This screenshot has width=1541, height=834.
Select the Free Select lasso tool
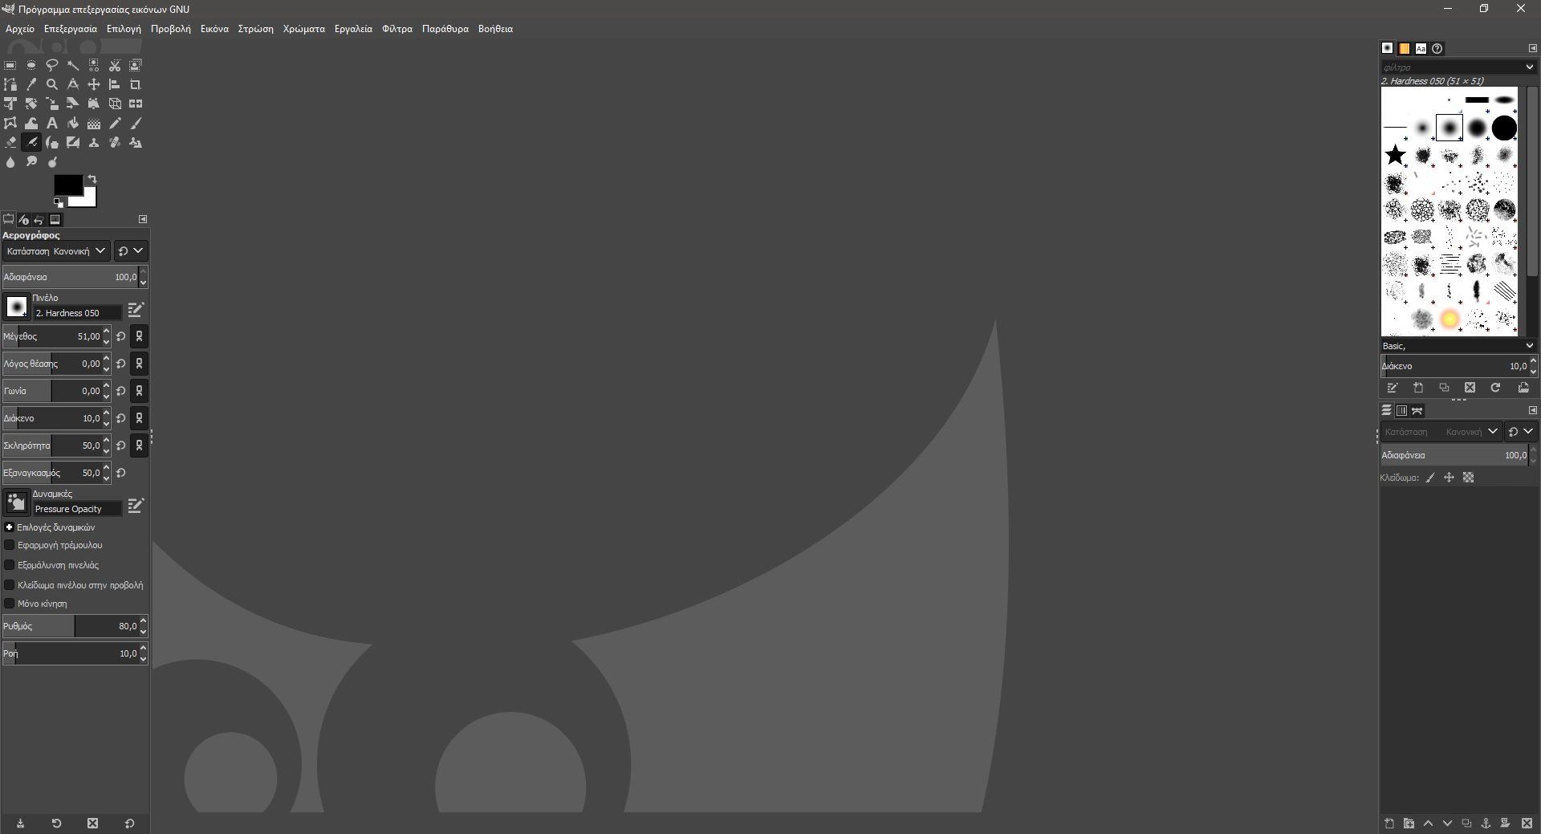[x=52, y=65]
